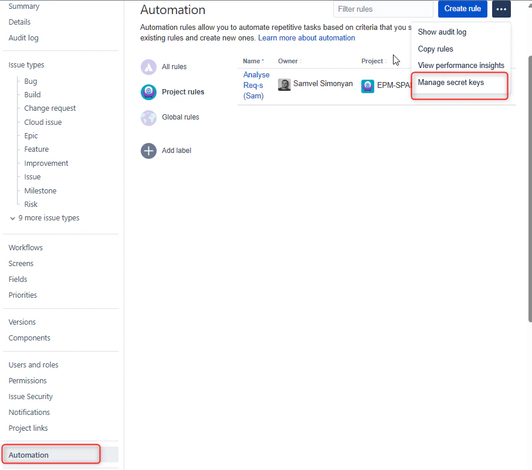Select Copy rules in the dropdown menu
Screen dimensions: 532x470
tap(435, 49)
